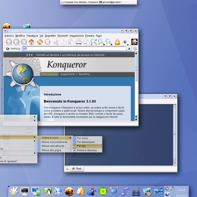Open the picture-with-brush panel icon
This screenshot has height=197, width=197.
pyautogui.click(x=147, y=191)
